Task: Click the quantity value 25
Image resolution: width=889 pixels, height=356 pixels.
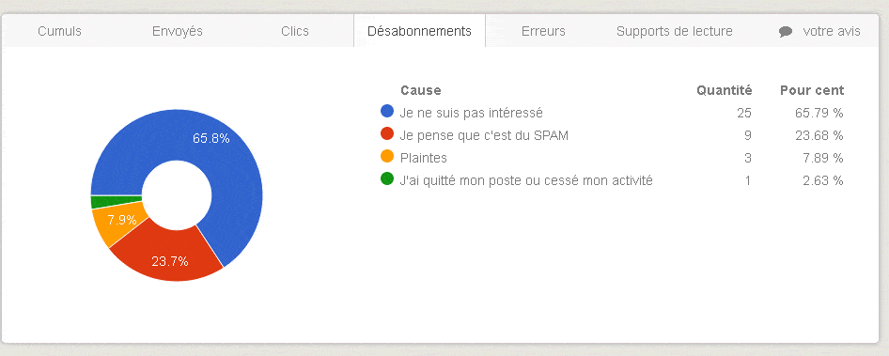Action: 744,113
